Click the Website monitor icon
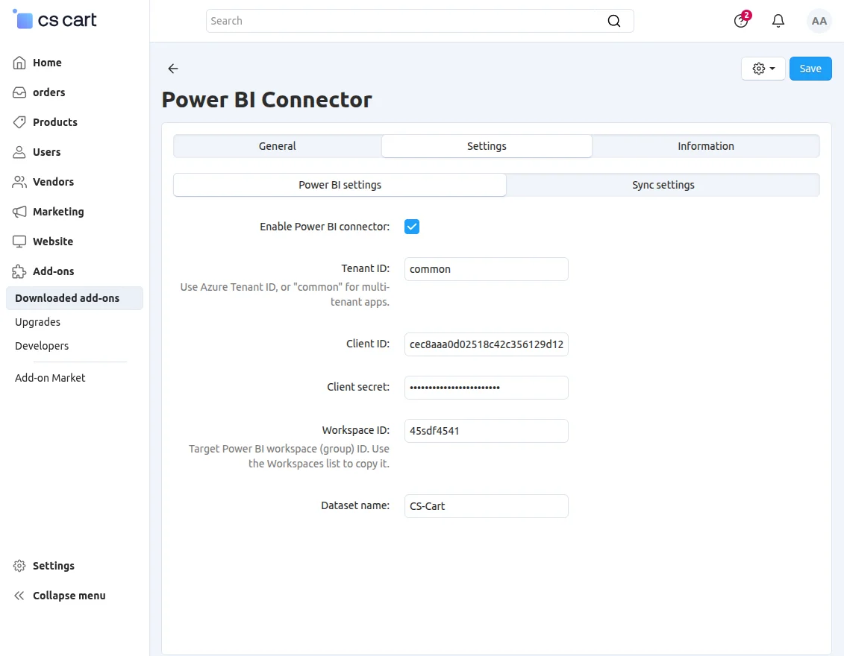The width and height of the screenshot is (844, 656). (x=19, y=242)
